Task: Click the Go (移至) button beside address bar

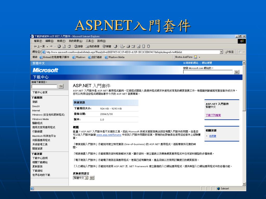Action: (x=230, y=52)
